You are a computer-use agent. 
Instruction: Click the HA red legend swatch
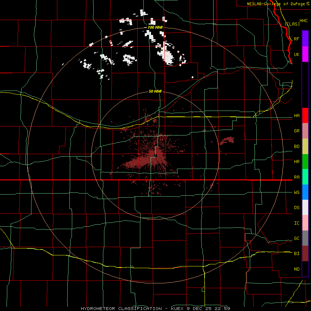pyautogui.click(x=305, y=115)
